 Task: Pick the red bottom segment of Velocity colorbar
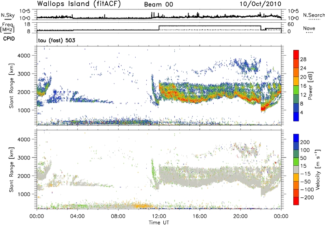(x=296, y=201)
